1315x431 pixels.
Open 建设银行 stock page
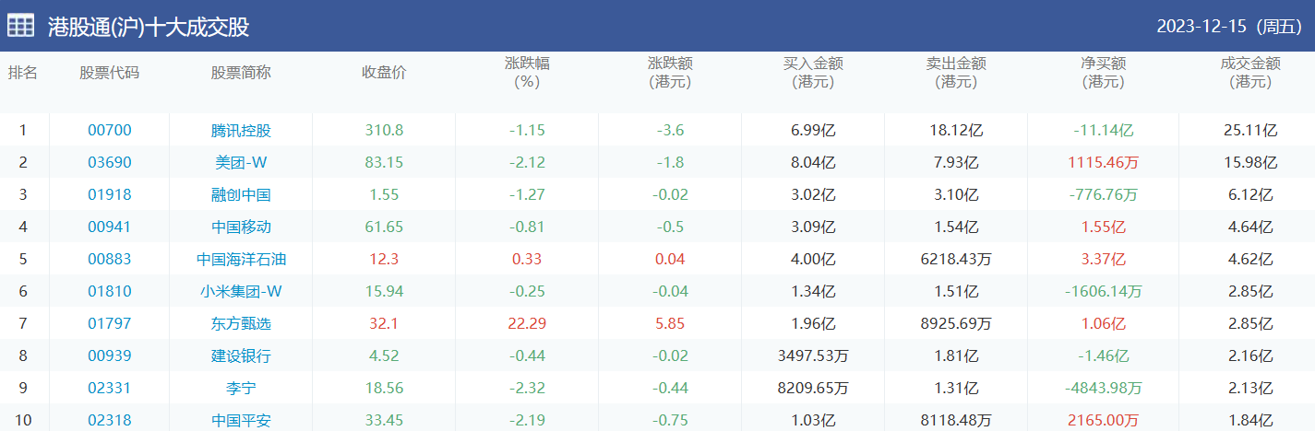point(241,356)
